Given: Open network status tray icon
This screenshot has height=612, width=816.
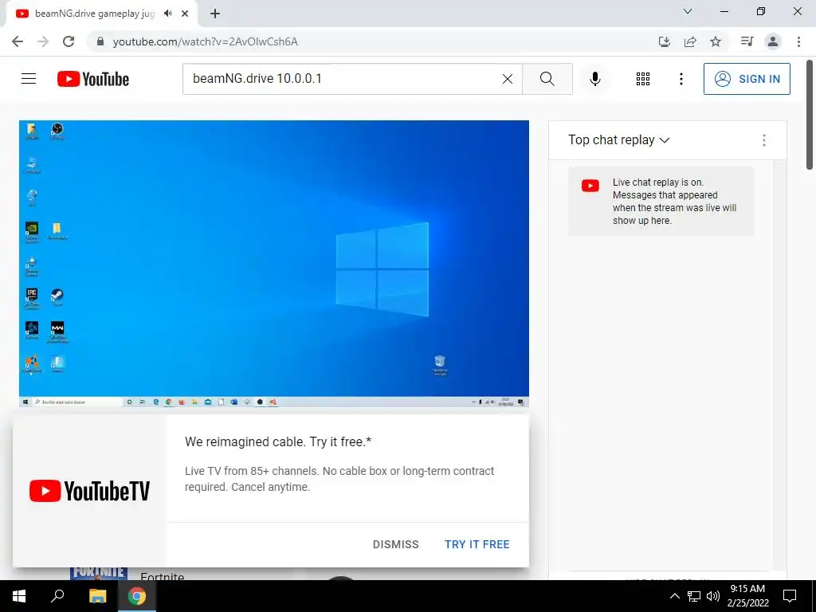Looking at the screenshot, I should (694, 596).
